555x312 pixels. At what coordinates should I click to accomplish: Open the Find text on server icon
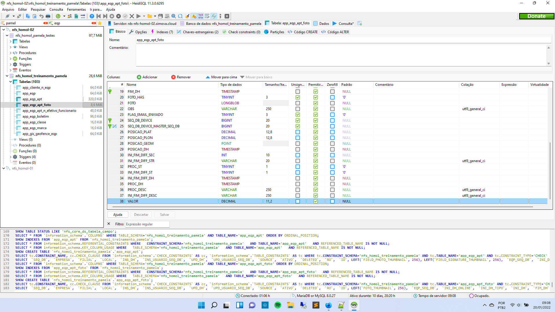(173, 16)
